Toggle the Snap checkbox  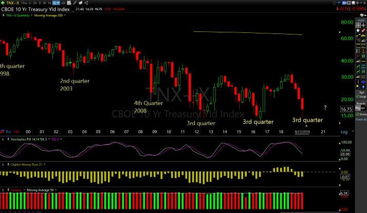357,96
